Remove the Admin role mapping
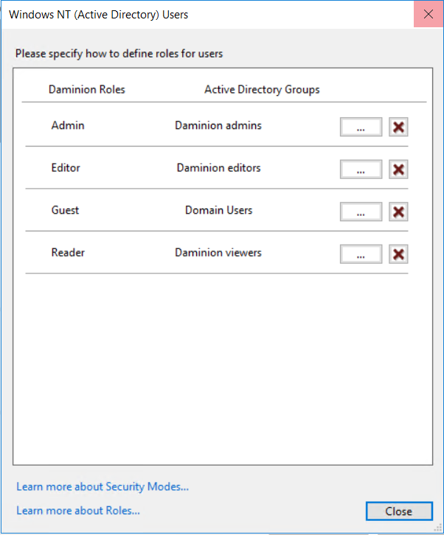Screen dimensions: 444x535 (398, 127)
